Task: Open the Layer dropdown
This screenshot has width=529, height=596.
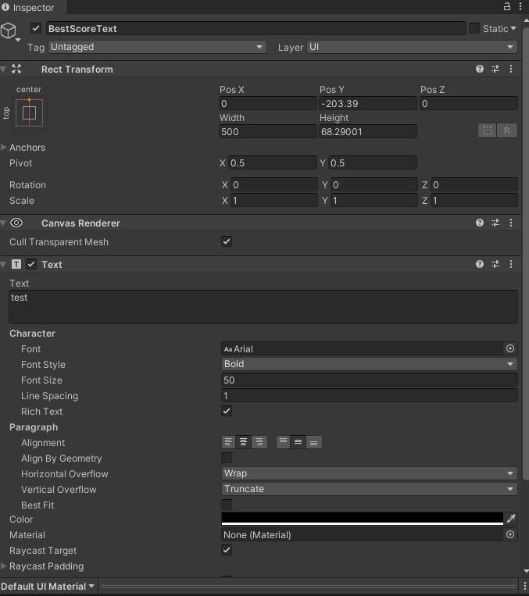Action: point(412,47)
